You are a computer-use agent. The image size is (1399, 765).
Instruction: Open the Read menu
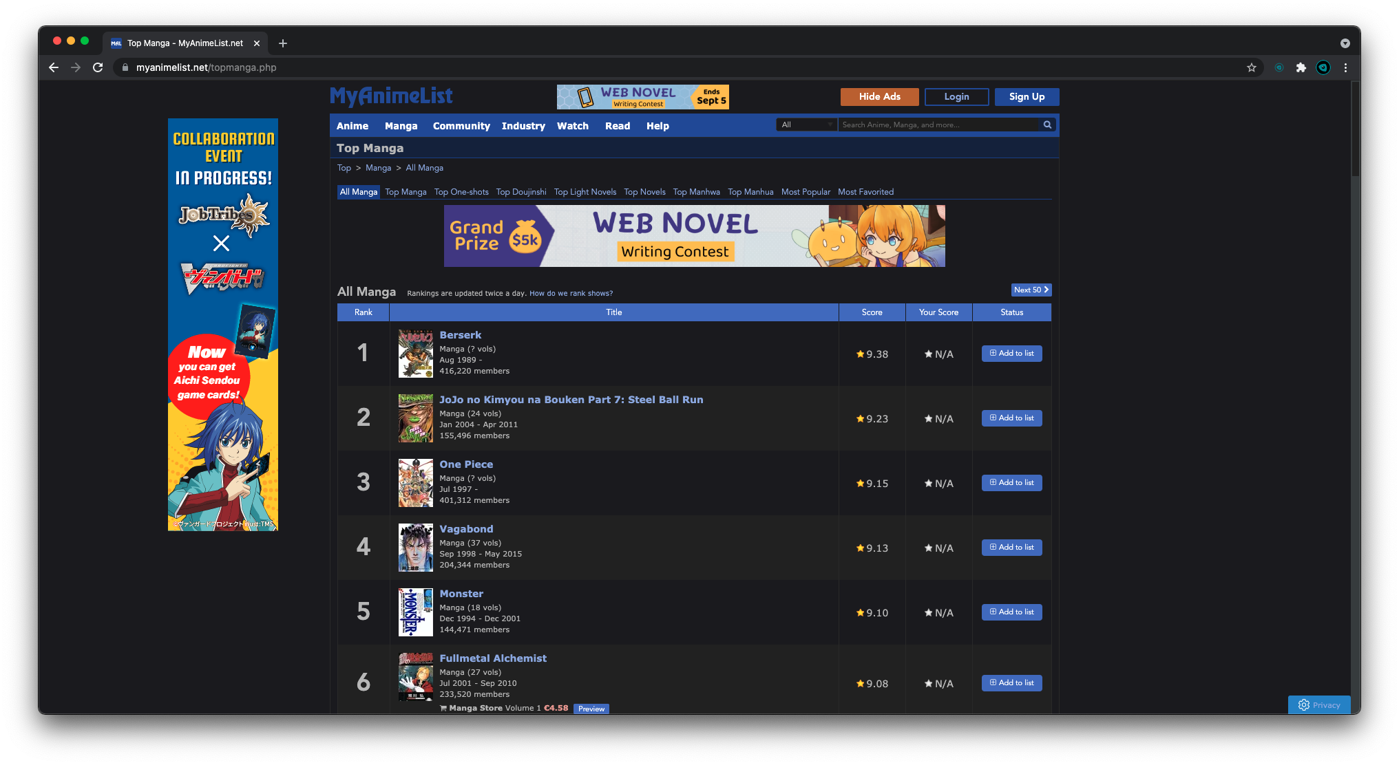[618, 126]
